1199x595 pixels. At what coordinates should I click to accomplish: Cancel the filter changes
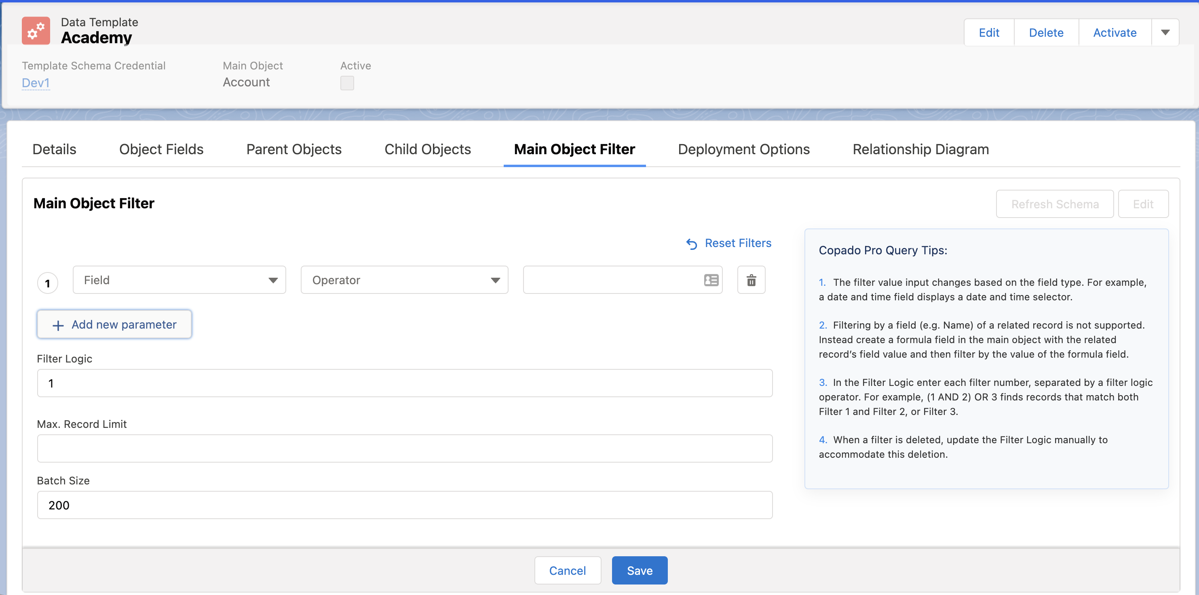(568, 570)
